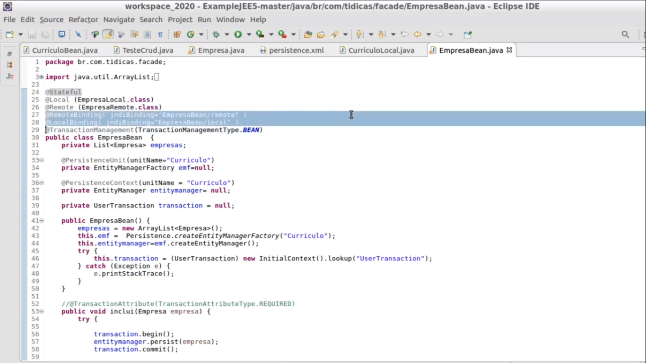Switch to the CurriculoBean.java tab
The image size is (646, 363).
tap(60, 50)
